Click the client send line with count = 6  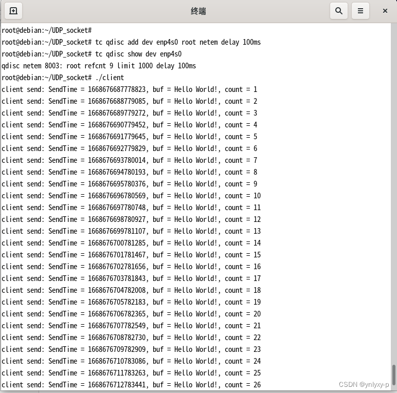point(130,148)
